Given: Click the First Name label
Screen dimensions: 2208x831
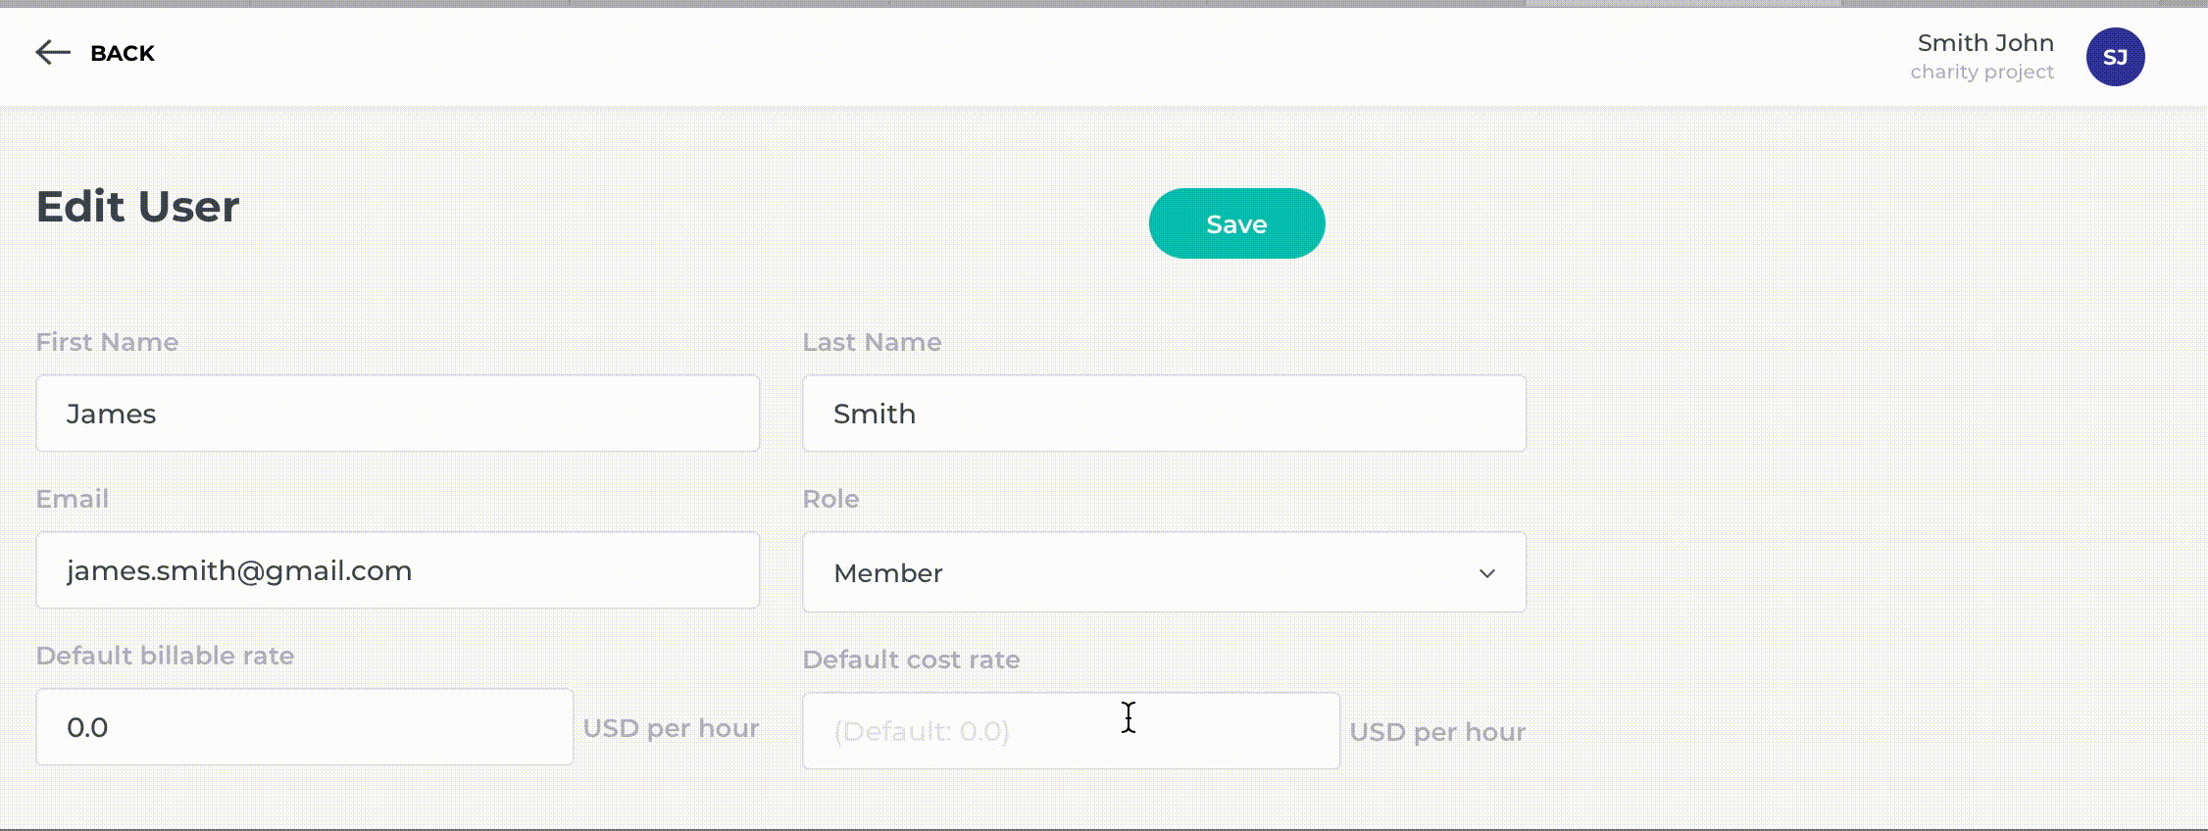Looking at the screenshot, I should 107,342.
